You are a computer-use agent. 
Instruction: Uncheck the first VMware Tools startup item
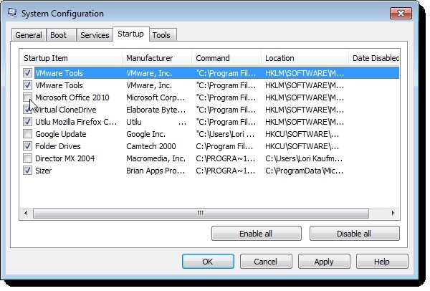[27, 72]
